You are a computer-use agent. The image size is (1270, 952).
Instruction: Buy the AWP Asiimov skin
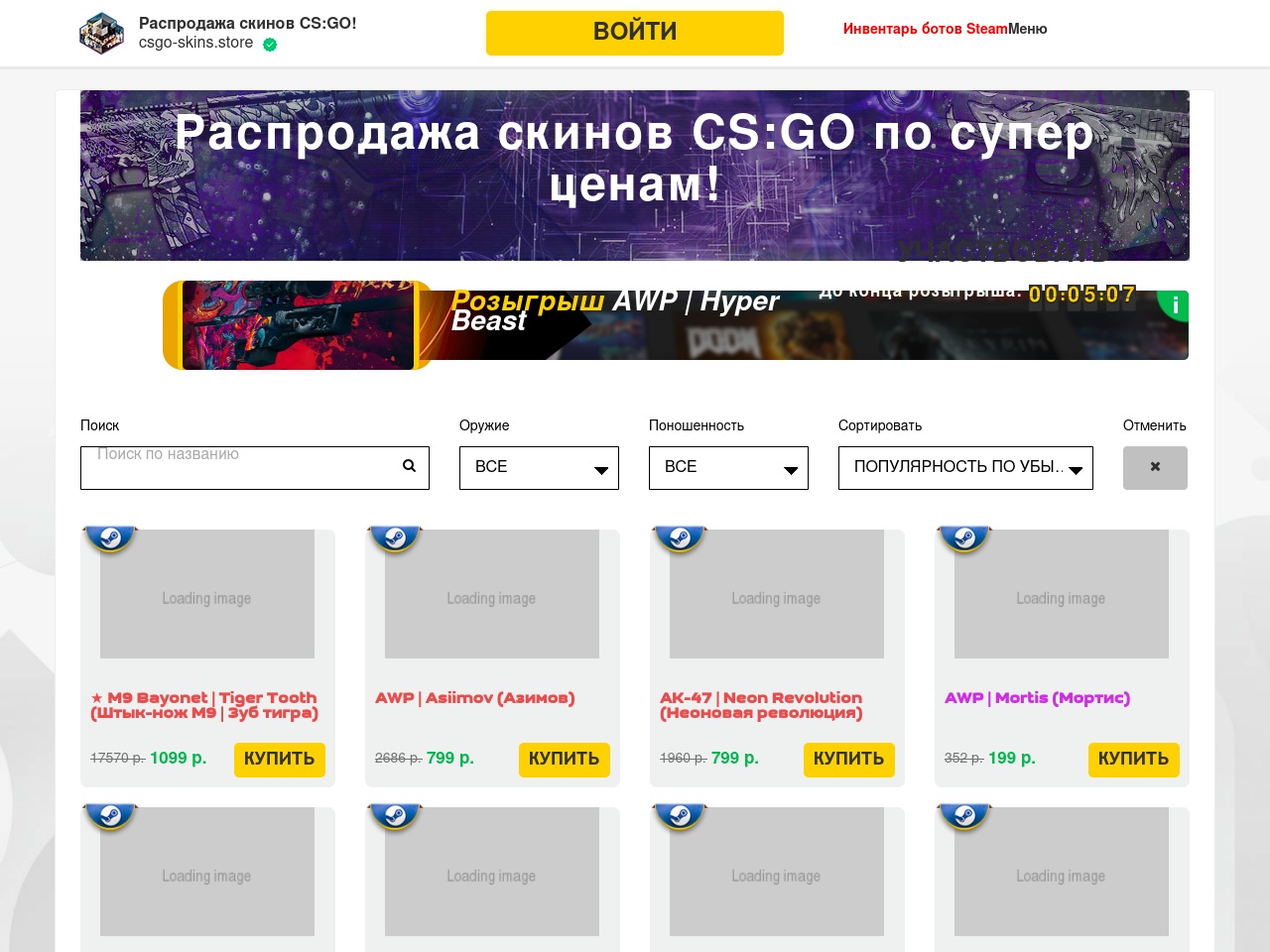(x=564, y=760)
